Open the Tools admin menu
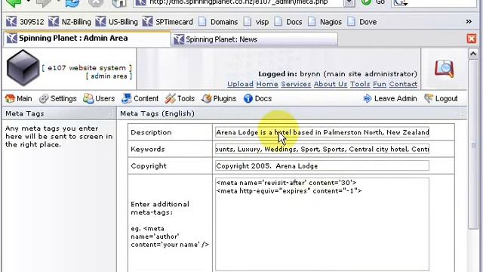Viewport: 483px width, 272px height. pos(180,98)
